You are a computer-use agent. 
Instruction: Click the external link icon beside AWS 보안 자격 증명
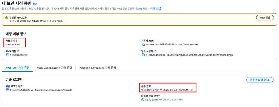tap(160, 8)
